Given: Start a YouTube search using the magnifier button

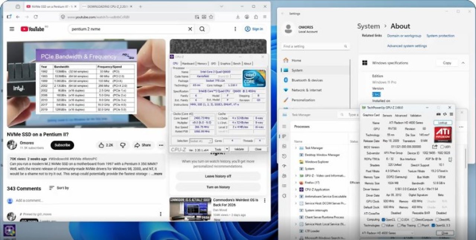Looking at the screenshot, I should 202,29.
